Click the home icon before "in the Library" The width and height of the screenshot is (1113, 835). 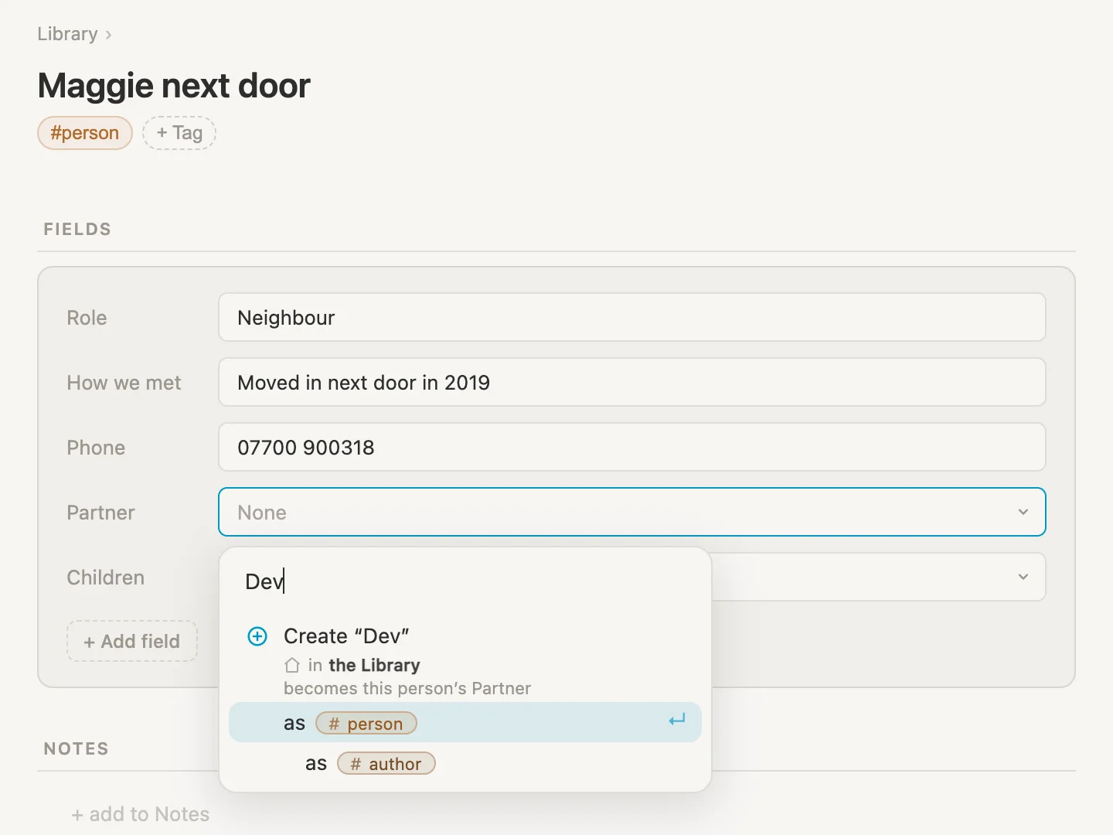coord(292,665)
